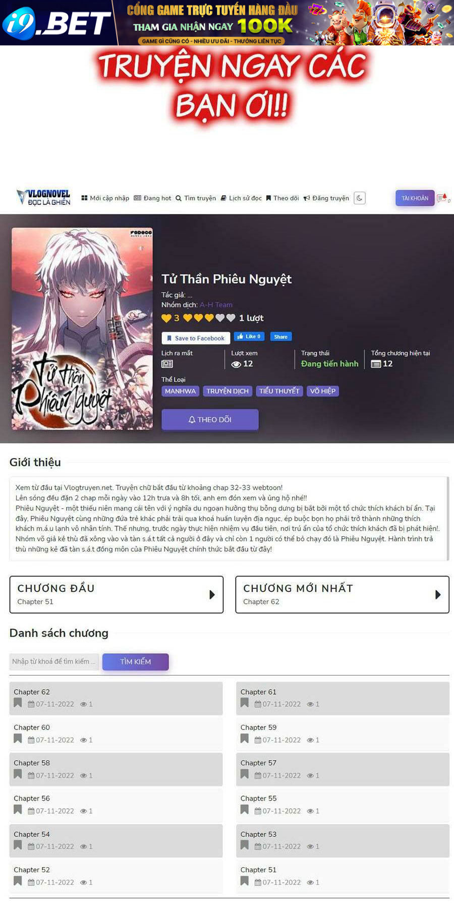Expand Chương Đầu arrow to Chapter 51
Image resolution: width=454 pixels, height=905 pixels.
coord(212,595)
